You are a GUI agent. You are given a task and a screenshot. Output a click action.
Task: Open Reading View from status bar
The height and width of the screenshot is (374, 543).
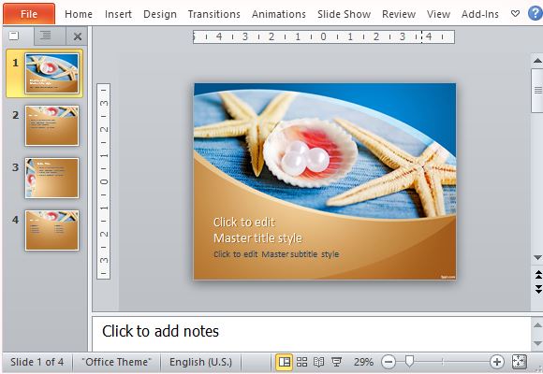pos(318,362)
